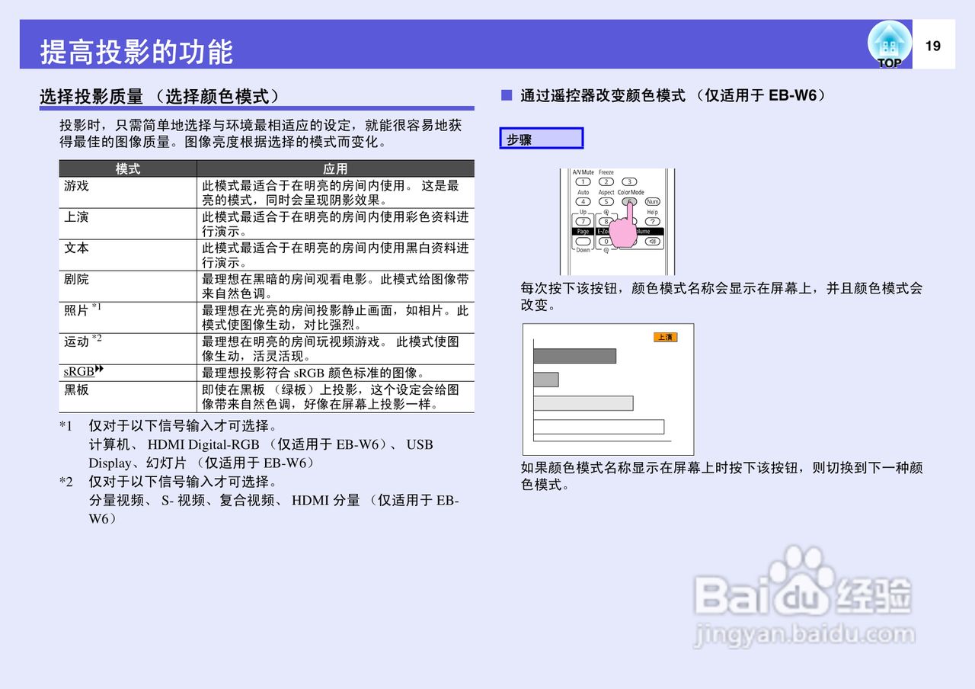The width and height of the screenshot is (975, 689).
Task: Click the 模式 table header
Action: tap(127, 168)
